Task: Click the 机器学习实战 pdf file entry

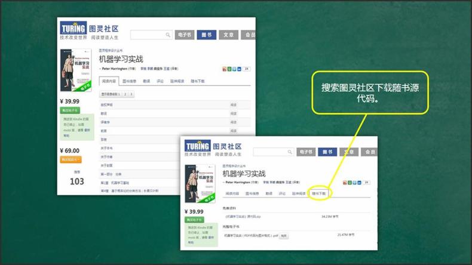Action: click(251, 236)
